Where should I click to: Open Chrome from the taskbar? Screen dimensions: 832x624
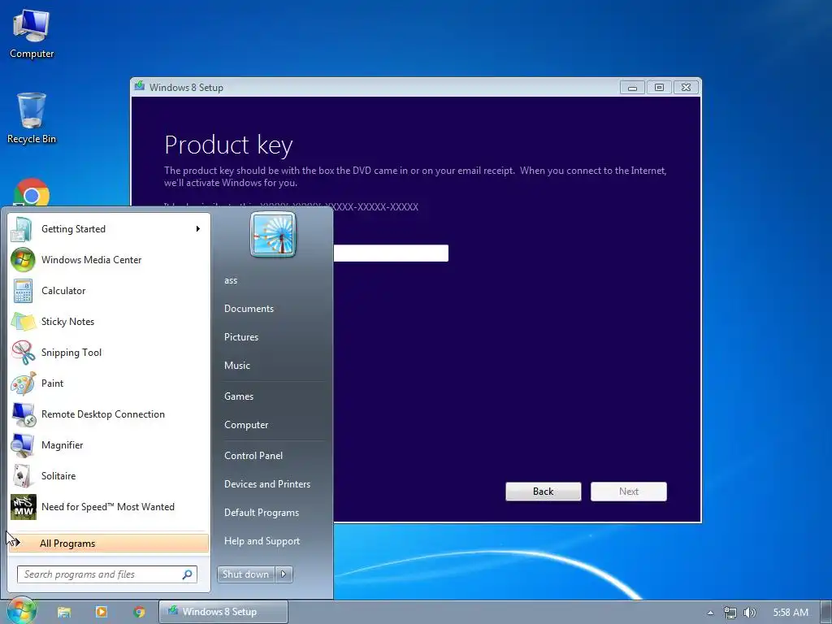[139, 612]
